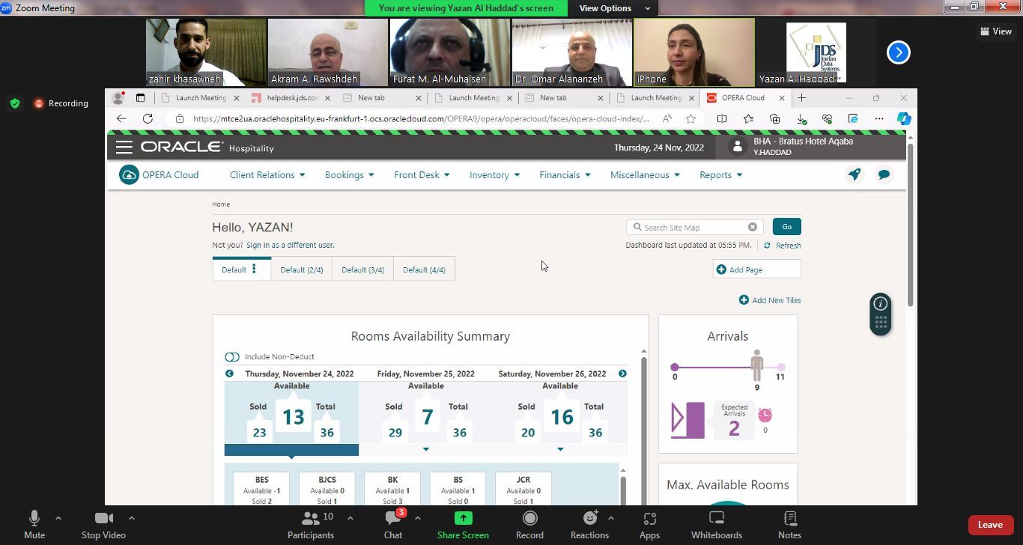
Task: Open Zoom Whiteboards
Action: point(717,525)
